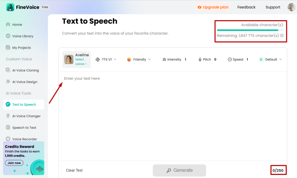Click the Voice Recorder sidebar icon
The image size is (297, 178).
8,139
